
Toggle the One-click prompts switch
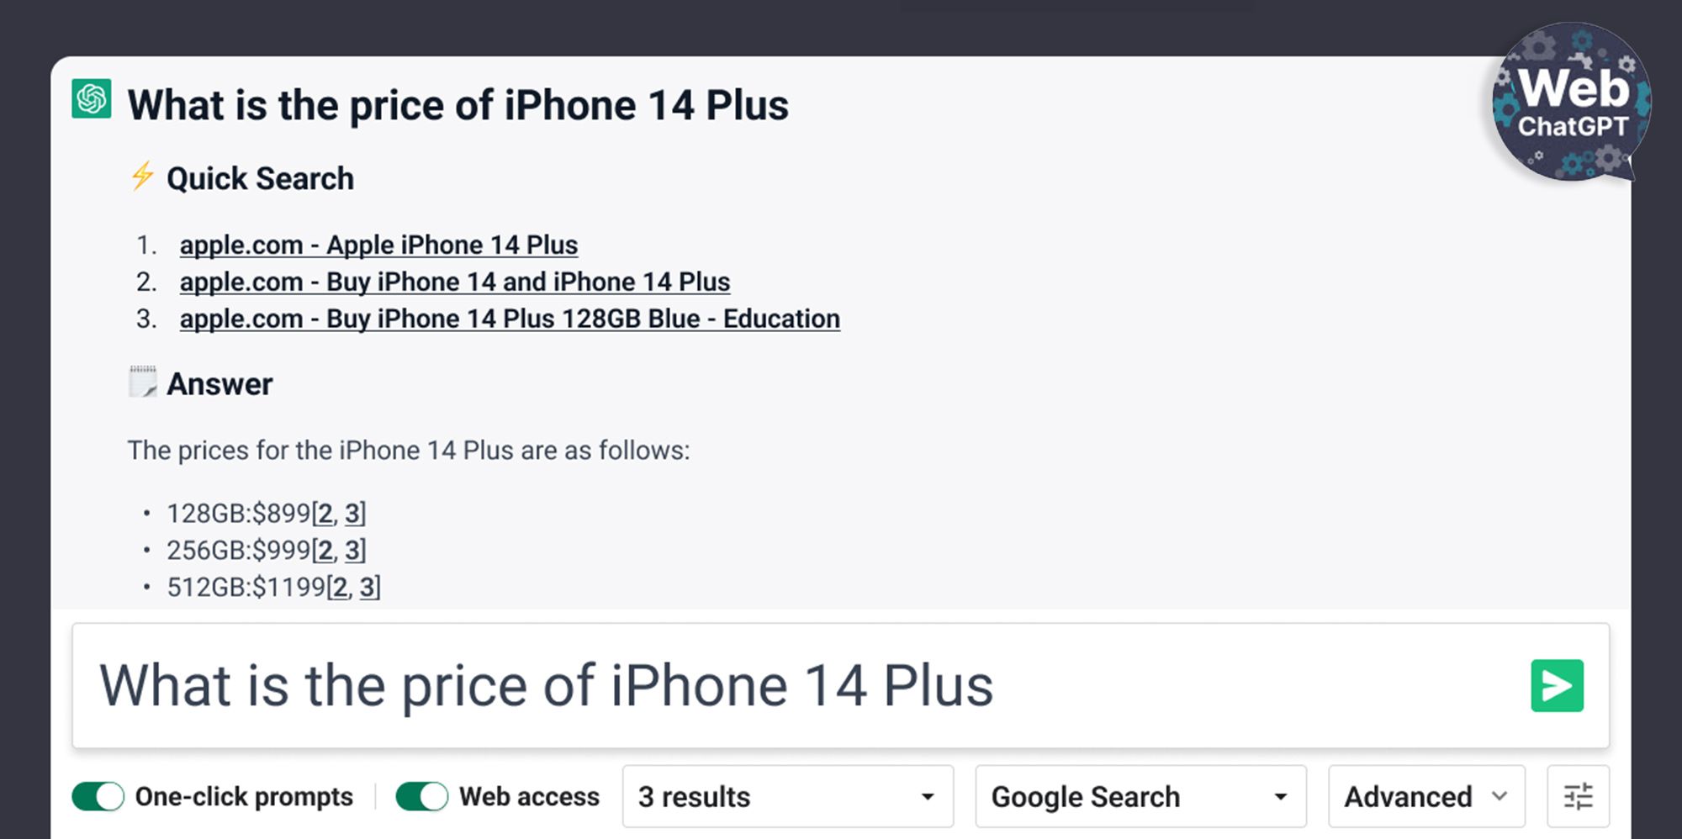98,796
